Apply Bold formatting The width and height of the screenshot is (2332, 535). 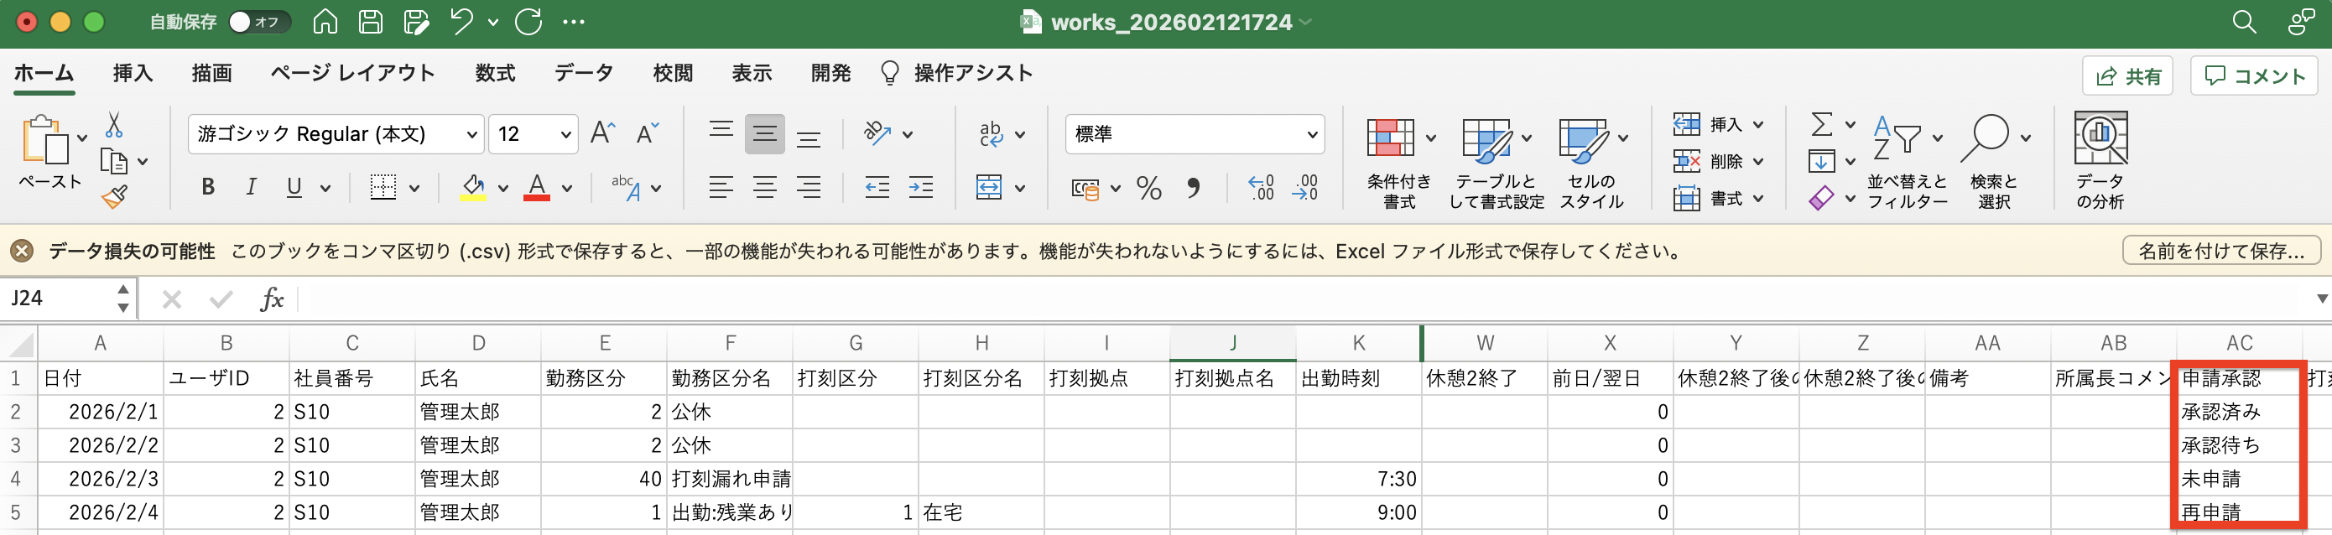(x=208, y=187)
